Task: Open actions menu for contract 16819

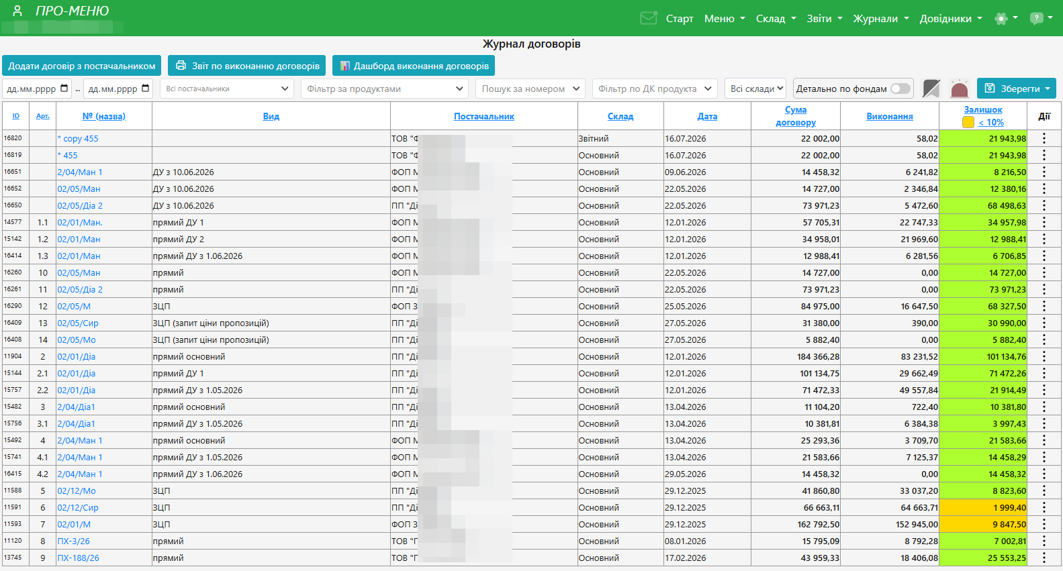Action: [1044, 155]
